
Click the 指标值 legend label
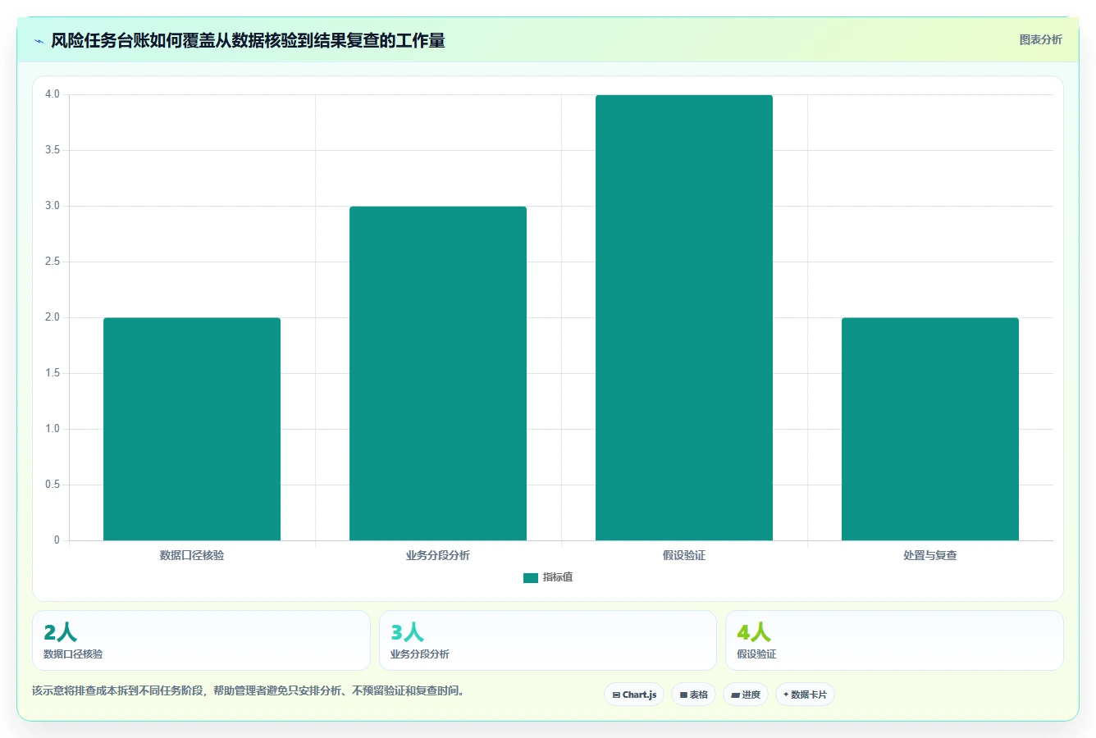558,577
